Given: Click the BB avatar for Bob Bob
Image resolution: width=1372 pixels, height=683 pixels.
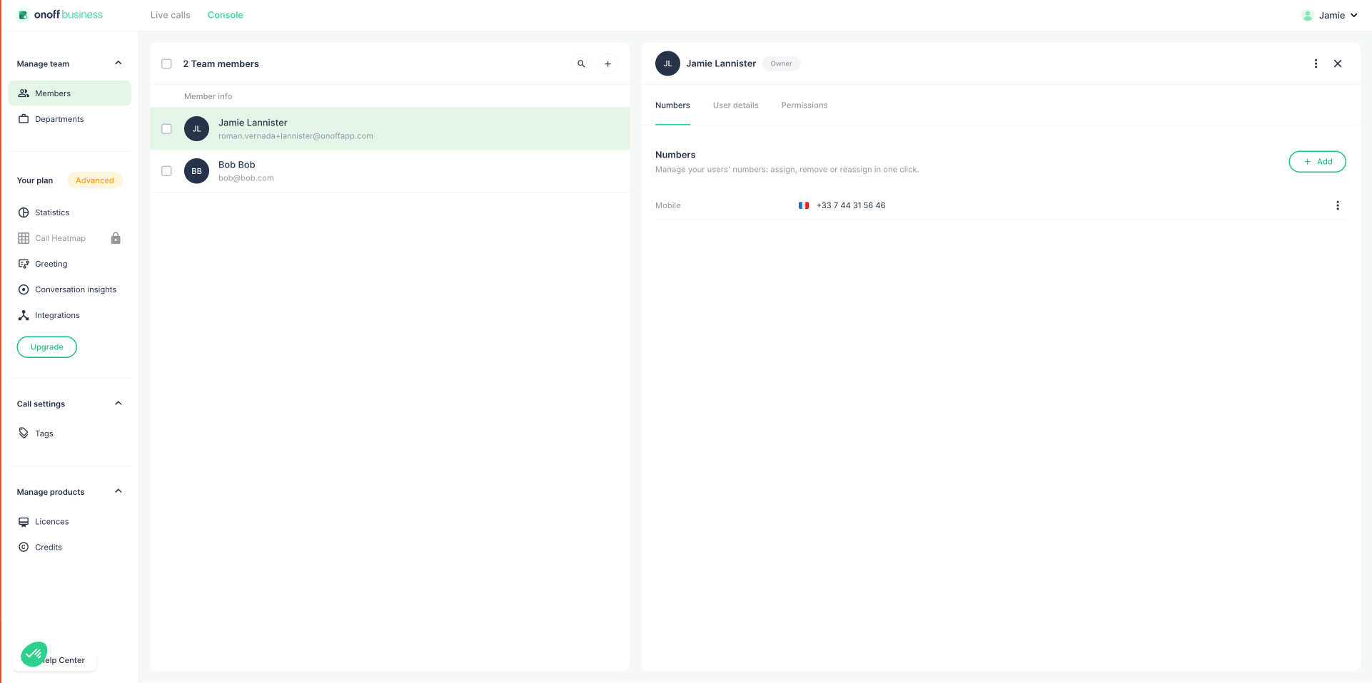Looking at the screenshot, I should point(196,171).
